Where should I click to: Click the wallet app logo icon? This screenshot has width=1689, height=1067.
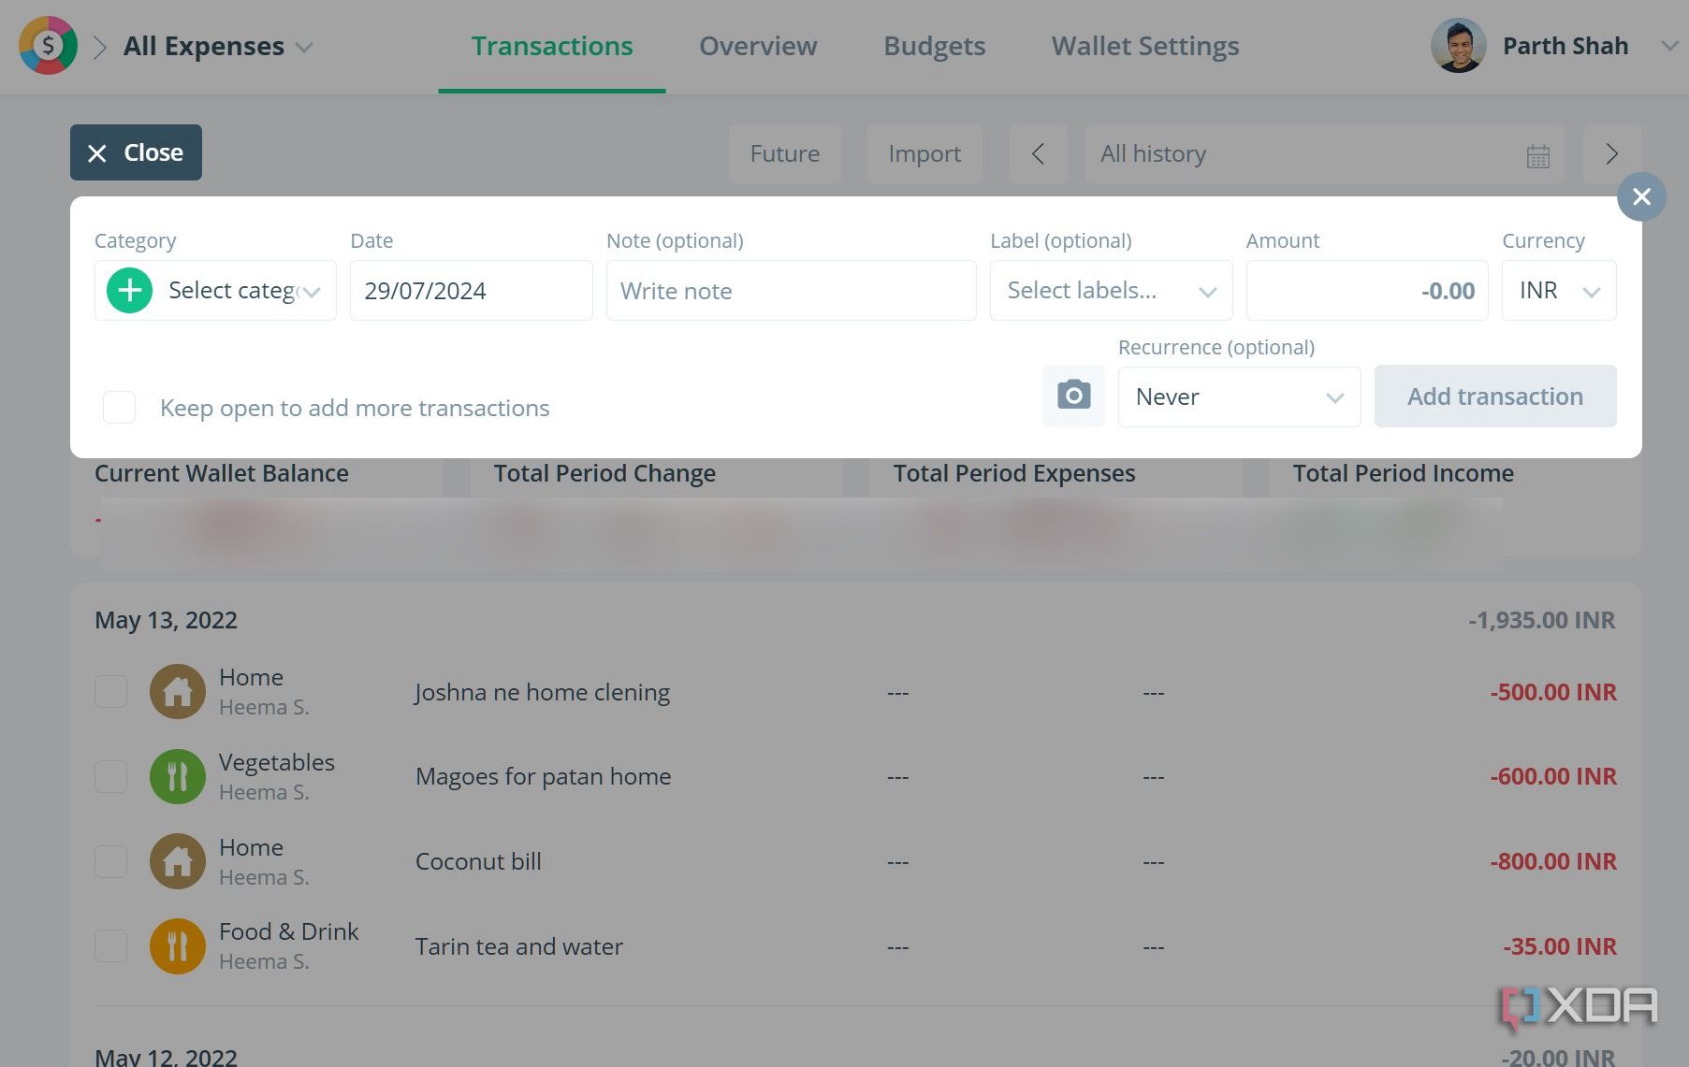(x=48, y=45)
